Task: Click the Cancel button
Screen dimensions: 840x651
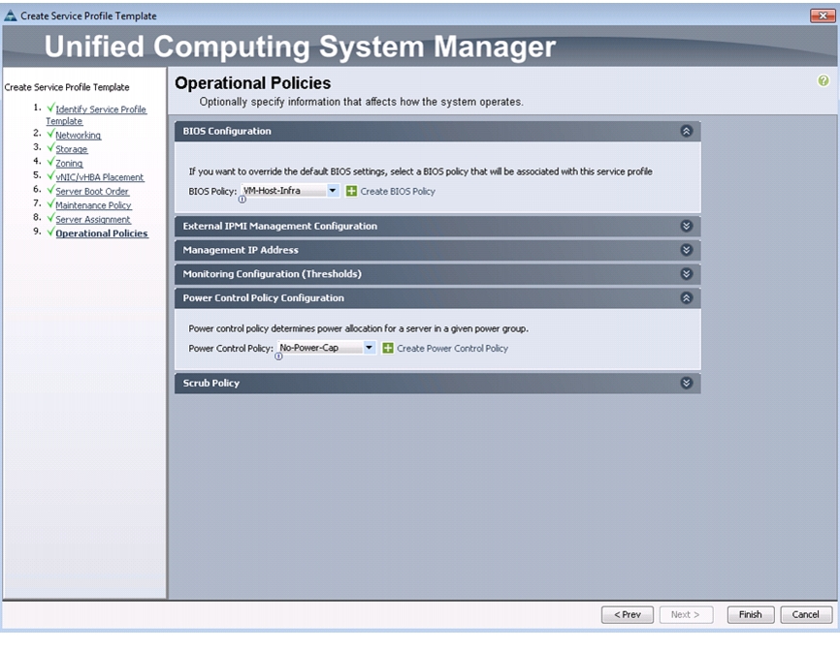Action: [x=806, y=614]
